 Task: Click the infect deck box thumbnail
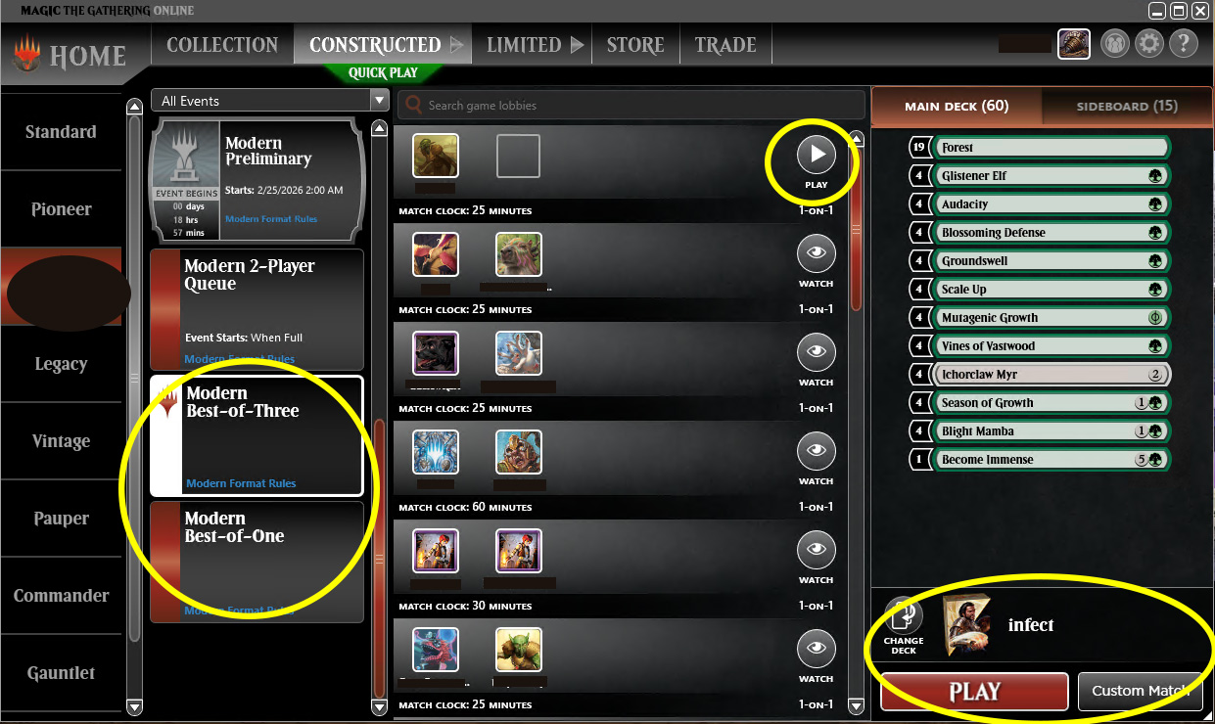pos(967,625)
